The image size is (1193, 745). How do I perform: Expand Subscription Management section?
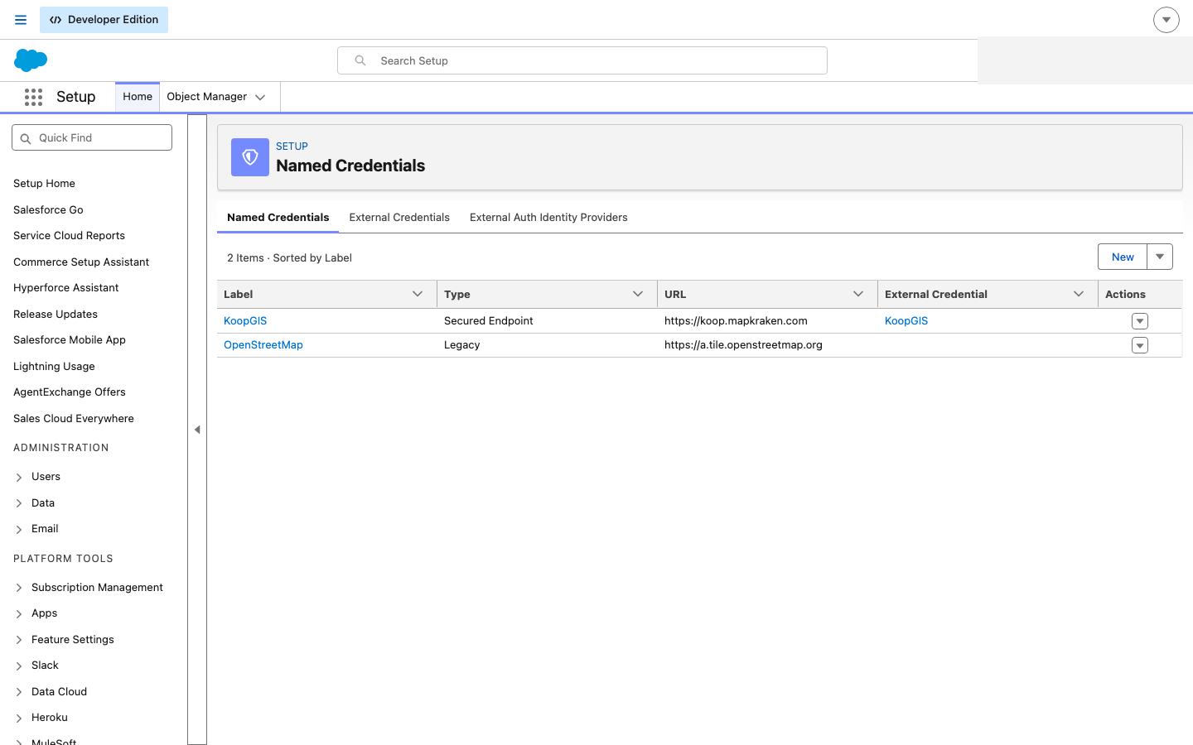[19, 588]
